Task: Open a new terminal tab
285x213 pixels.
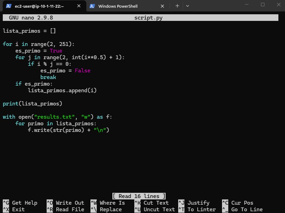Action: click(x=177, y=6)
